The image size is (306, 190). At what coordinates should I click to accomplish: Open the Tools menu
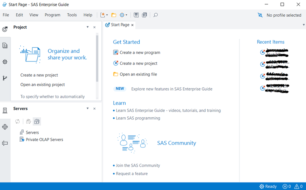pos(72,15)
